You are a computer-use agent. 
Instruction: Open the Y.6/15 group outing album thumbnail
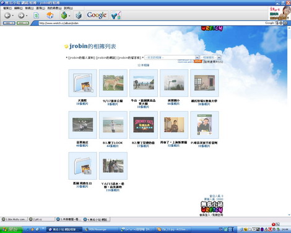[x=113, y=166]
